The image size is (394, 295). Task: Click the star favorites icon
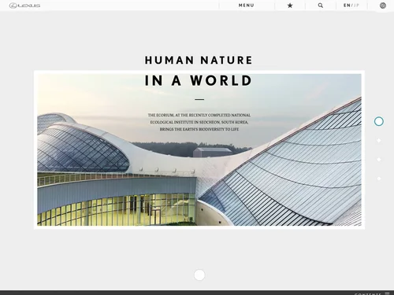pos(290,6)
